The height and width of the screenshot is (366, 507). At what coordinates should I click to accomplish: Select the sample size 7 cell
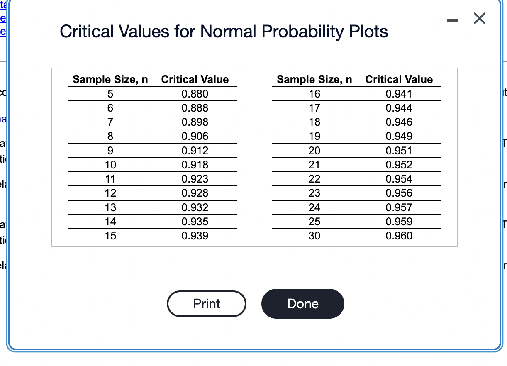110,122
